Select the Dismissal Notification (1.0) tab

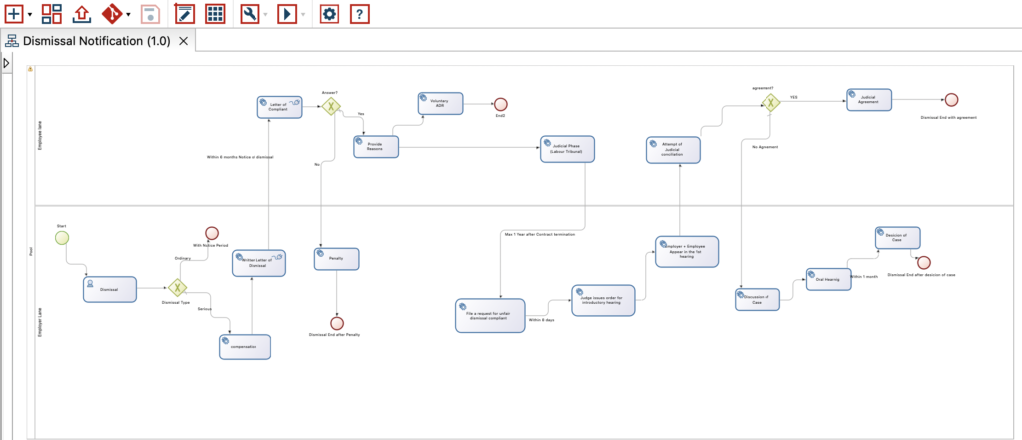click(96, 41)
